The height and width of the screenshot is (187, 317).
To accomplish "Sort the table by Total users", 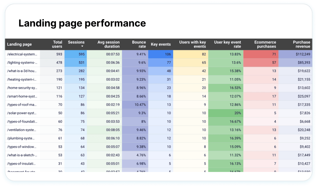I will coord(57,44).
